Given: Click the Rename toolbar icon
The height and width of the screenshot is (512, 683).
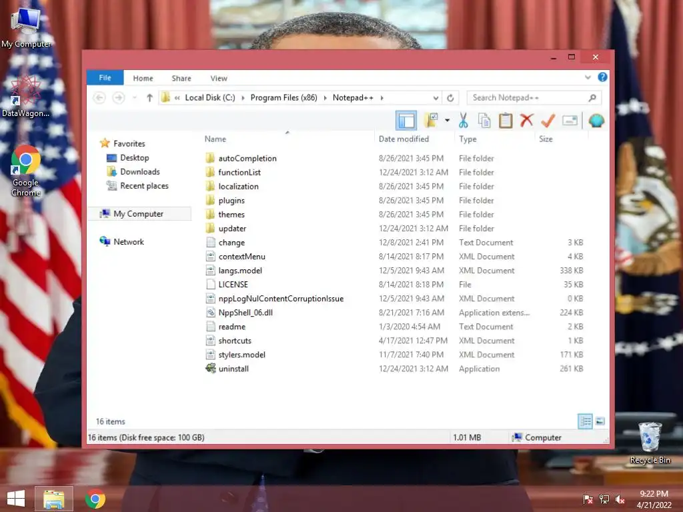Looking at the screenshot, I should [570, 121].
